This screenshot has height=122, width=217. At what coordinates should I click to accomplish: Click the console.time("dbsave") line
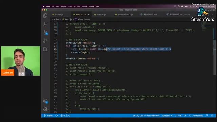(x=81, y=43)
